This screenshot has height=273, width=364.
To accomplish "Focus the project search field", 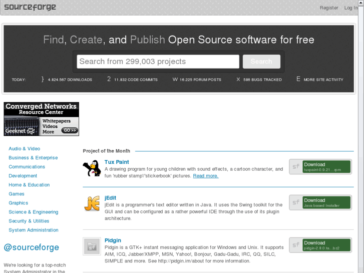I will point(158,62).
